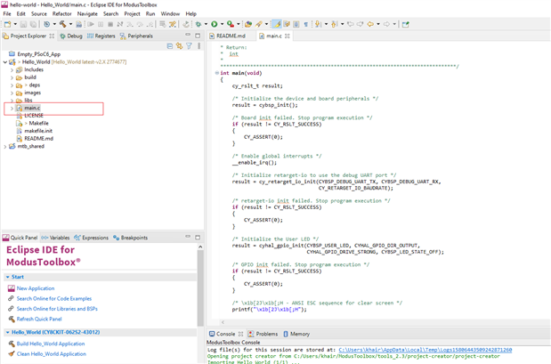
Task: Switch to the Peripherals view tab
Action: coord(136,36)
